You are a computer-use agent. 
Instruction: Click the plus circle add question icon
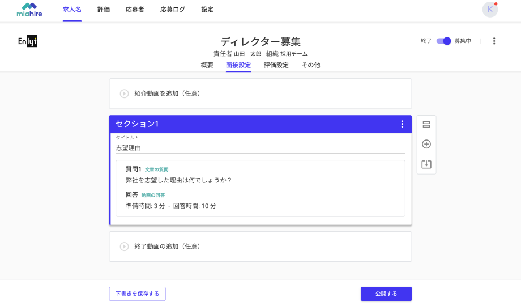(426, 144)
